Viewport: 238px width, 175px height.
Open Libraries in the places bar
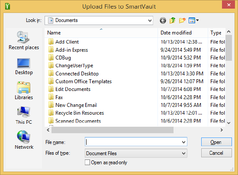coord(24,91)
